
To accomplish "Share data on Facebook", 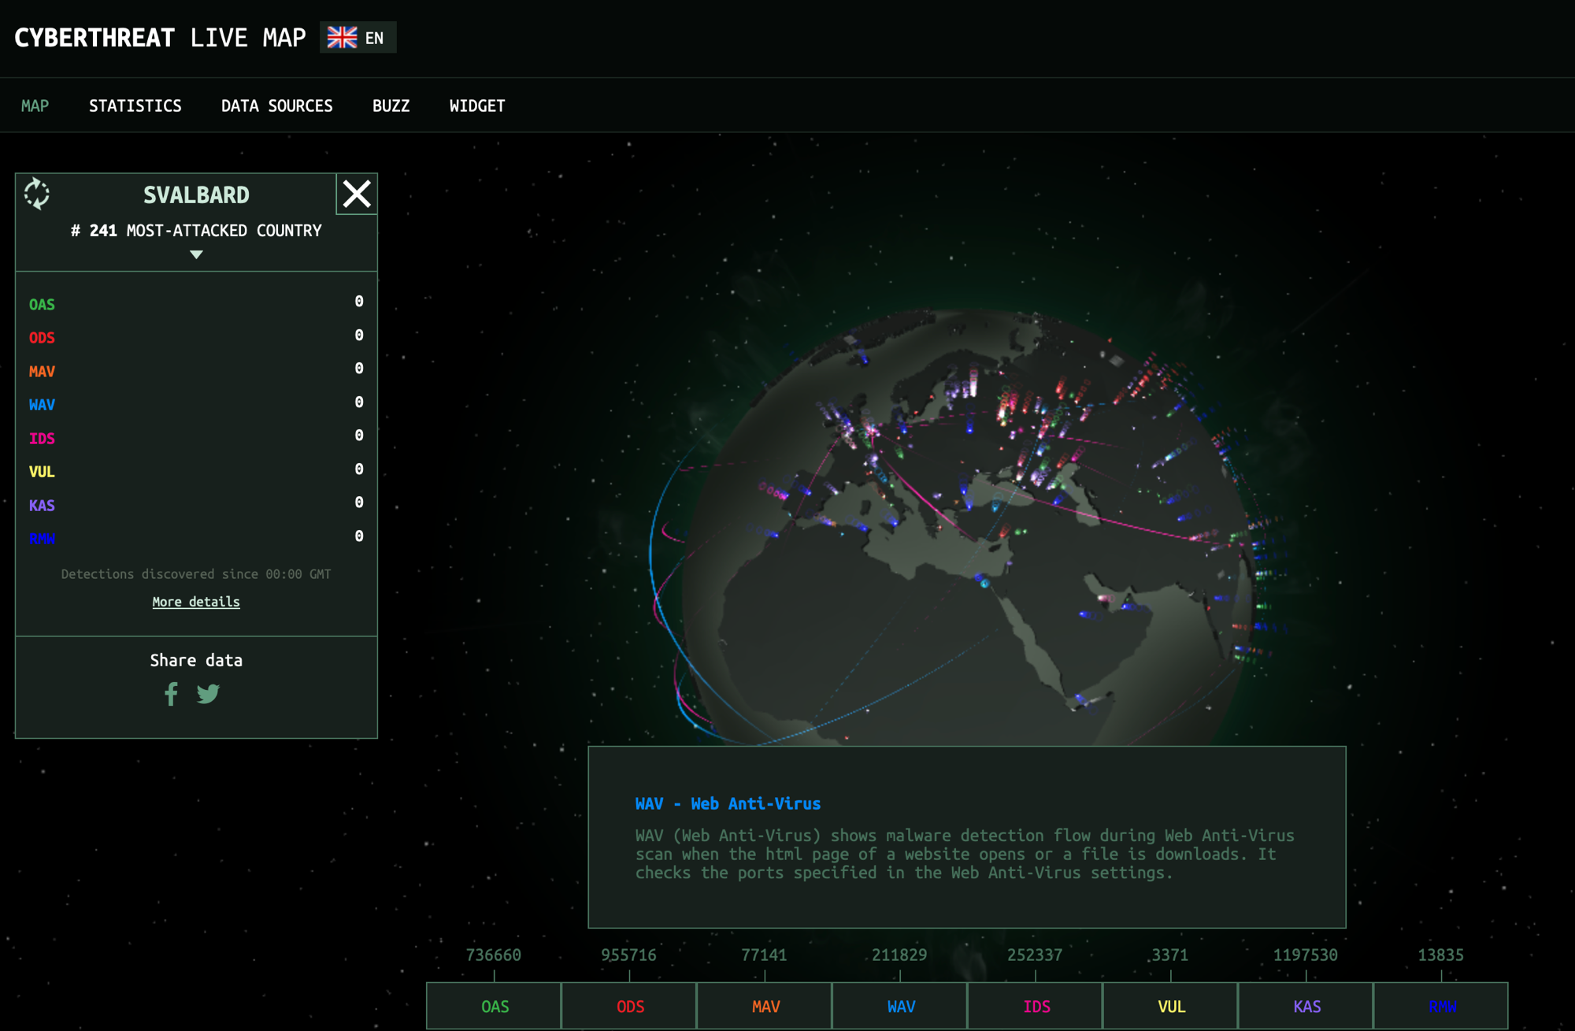I will (171, 694).
